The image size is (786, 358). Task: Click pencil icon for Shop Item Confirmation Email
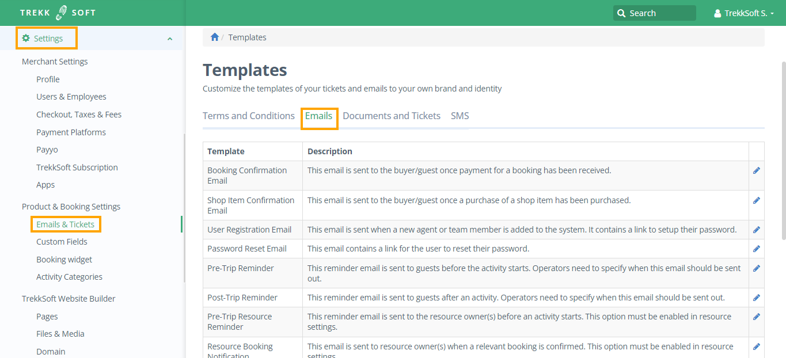tap(756, 200)
